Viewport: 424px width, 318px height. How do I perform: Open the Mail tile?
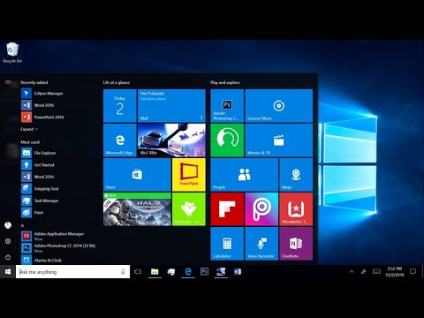pyautogui.click(x=171, y=106)
